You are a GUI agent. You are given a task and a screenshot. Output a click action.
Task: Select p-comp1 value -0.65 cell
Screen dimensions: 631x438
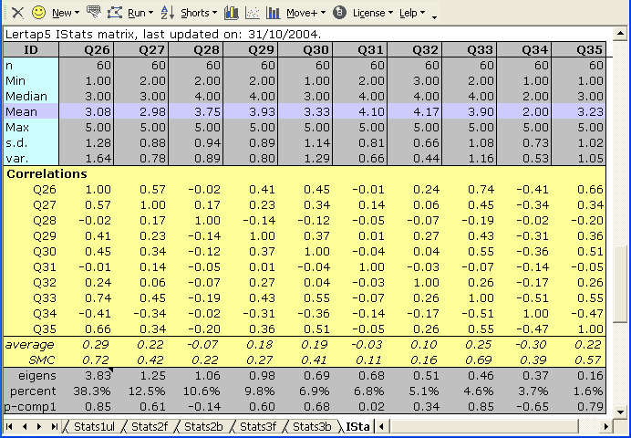click(524, 407)
